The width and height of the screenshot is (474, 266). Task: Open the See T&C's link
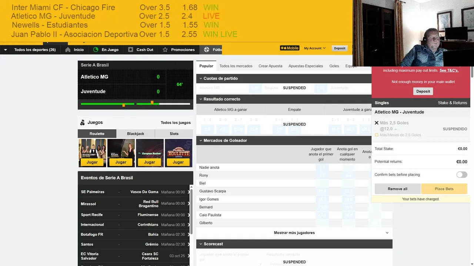pyautogui.click(x=449, y=70)
